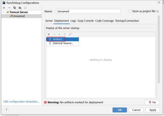This screenshot has width=164, height=116.
Task: Close the Run/Debug Configurations dialog
Action: click(159, 2)
